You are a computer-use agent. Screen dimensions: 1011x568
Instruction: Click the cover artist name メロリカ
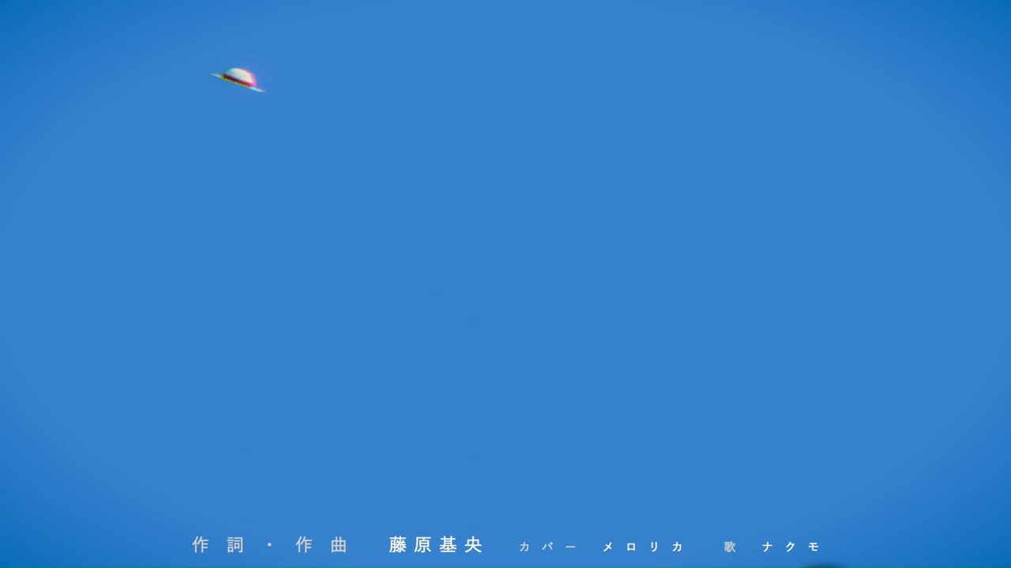pyautogui.click(x=643, y=547)
